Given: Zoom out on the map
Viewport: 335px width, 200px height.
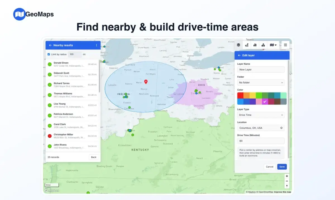Looking at the screenshot, I should pyautogui.click(x=287, y=181).
